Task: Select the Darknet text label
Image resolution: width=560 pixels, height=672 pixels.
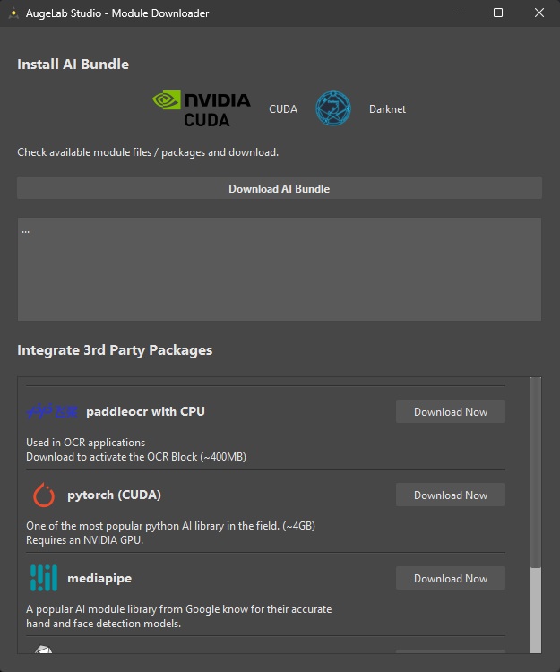Action: tap(387, 109)
